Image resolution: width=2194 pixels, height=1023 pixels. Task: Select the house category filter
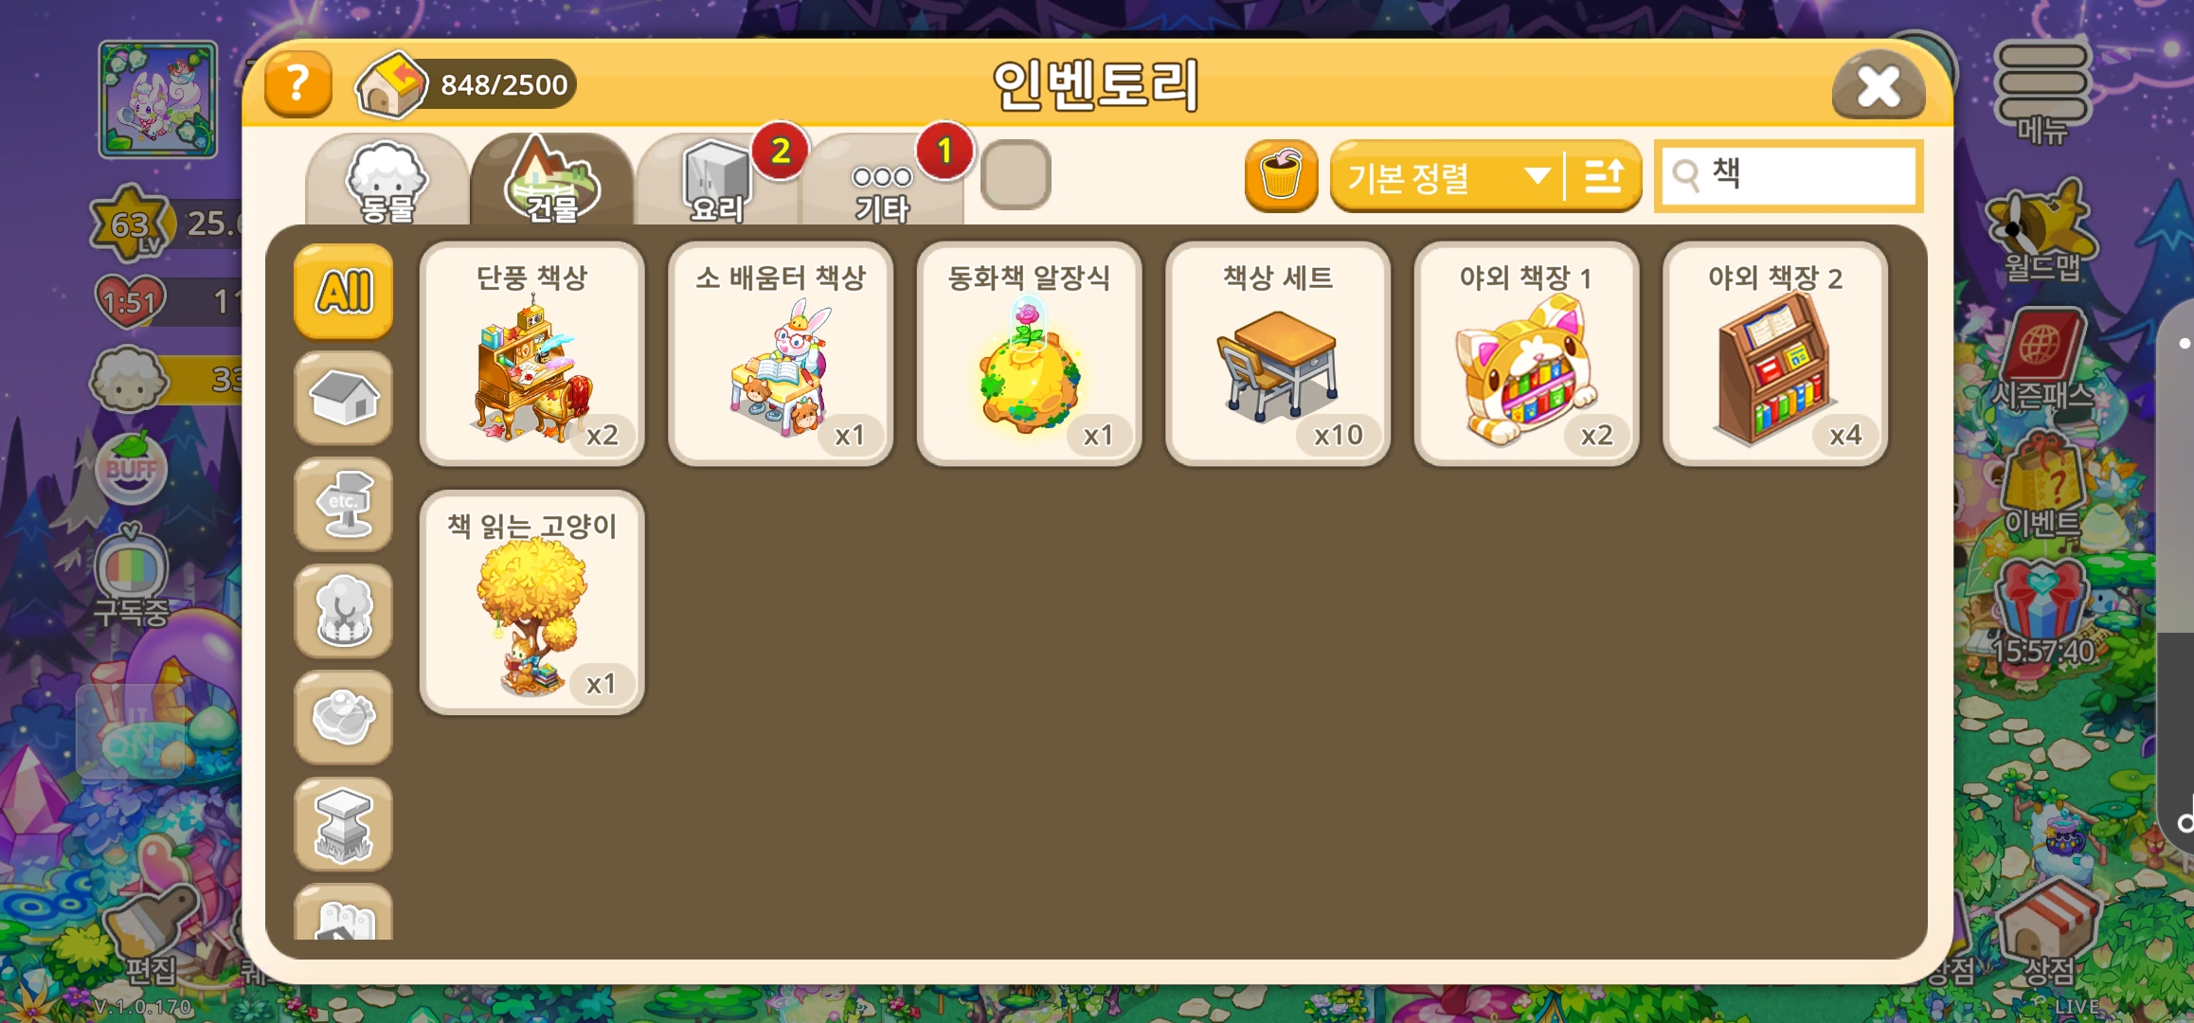coord(344,398)
